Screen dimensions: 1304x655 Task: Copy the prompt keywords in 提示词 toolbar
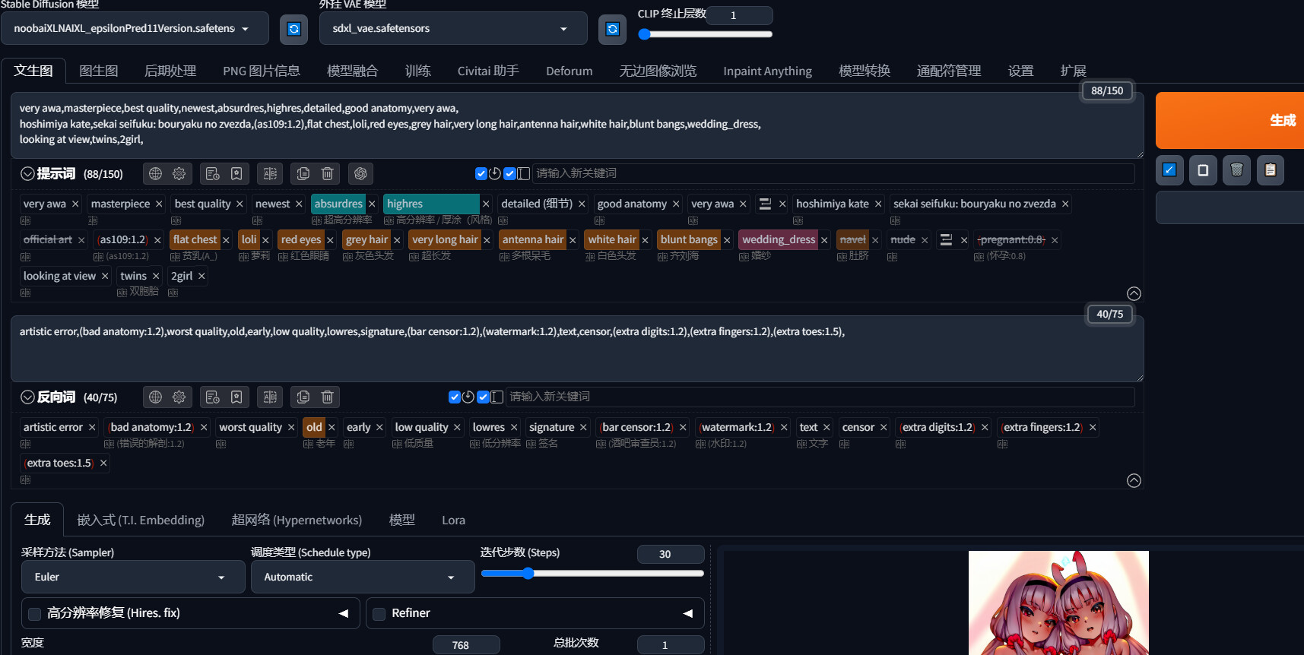[303, 173]
